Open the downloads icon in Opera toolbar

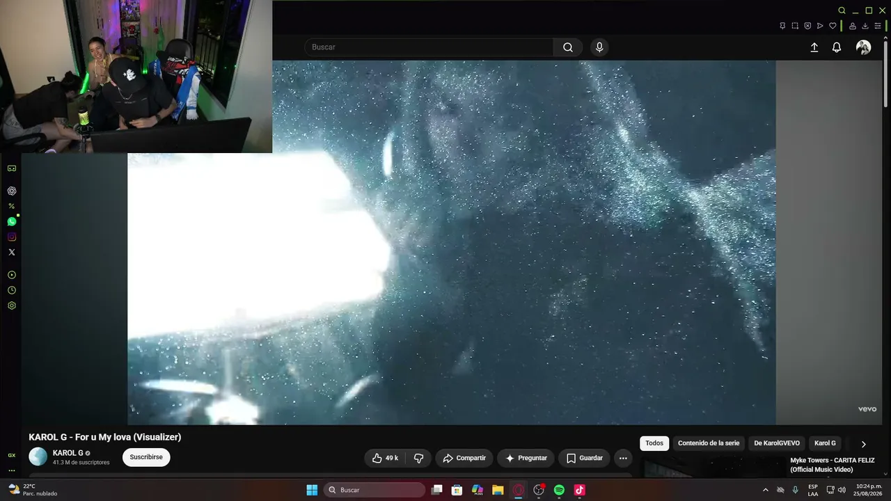[865, 26]
